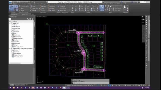Switch to the Survey ribbon tab
This screenshot has height=90, width=161.
(53, 4)
